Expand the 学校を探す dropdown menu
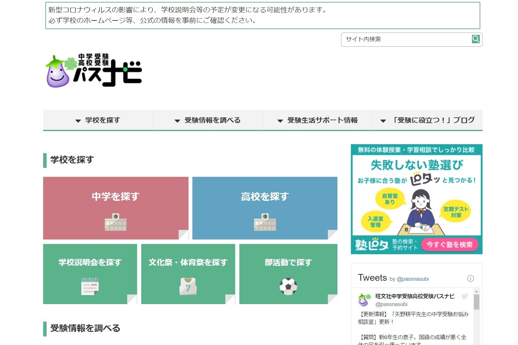 [98, 120]
